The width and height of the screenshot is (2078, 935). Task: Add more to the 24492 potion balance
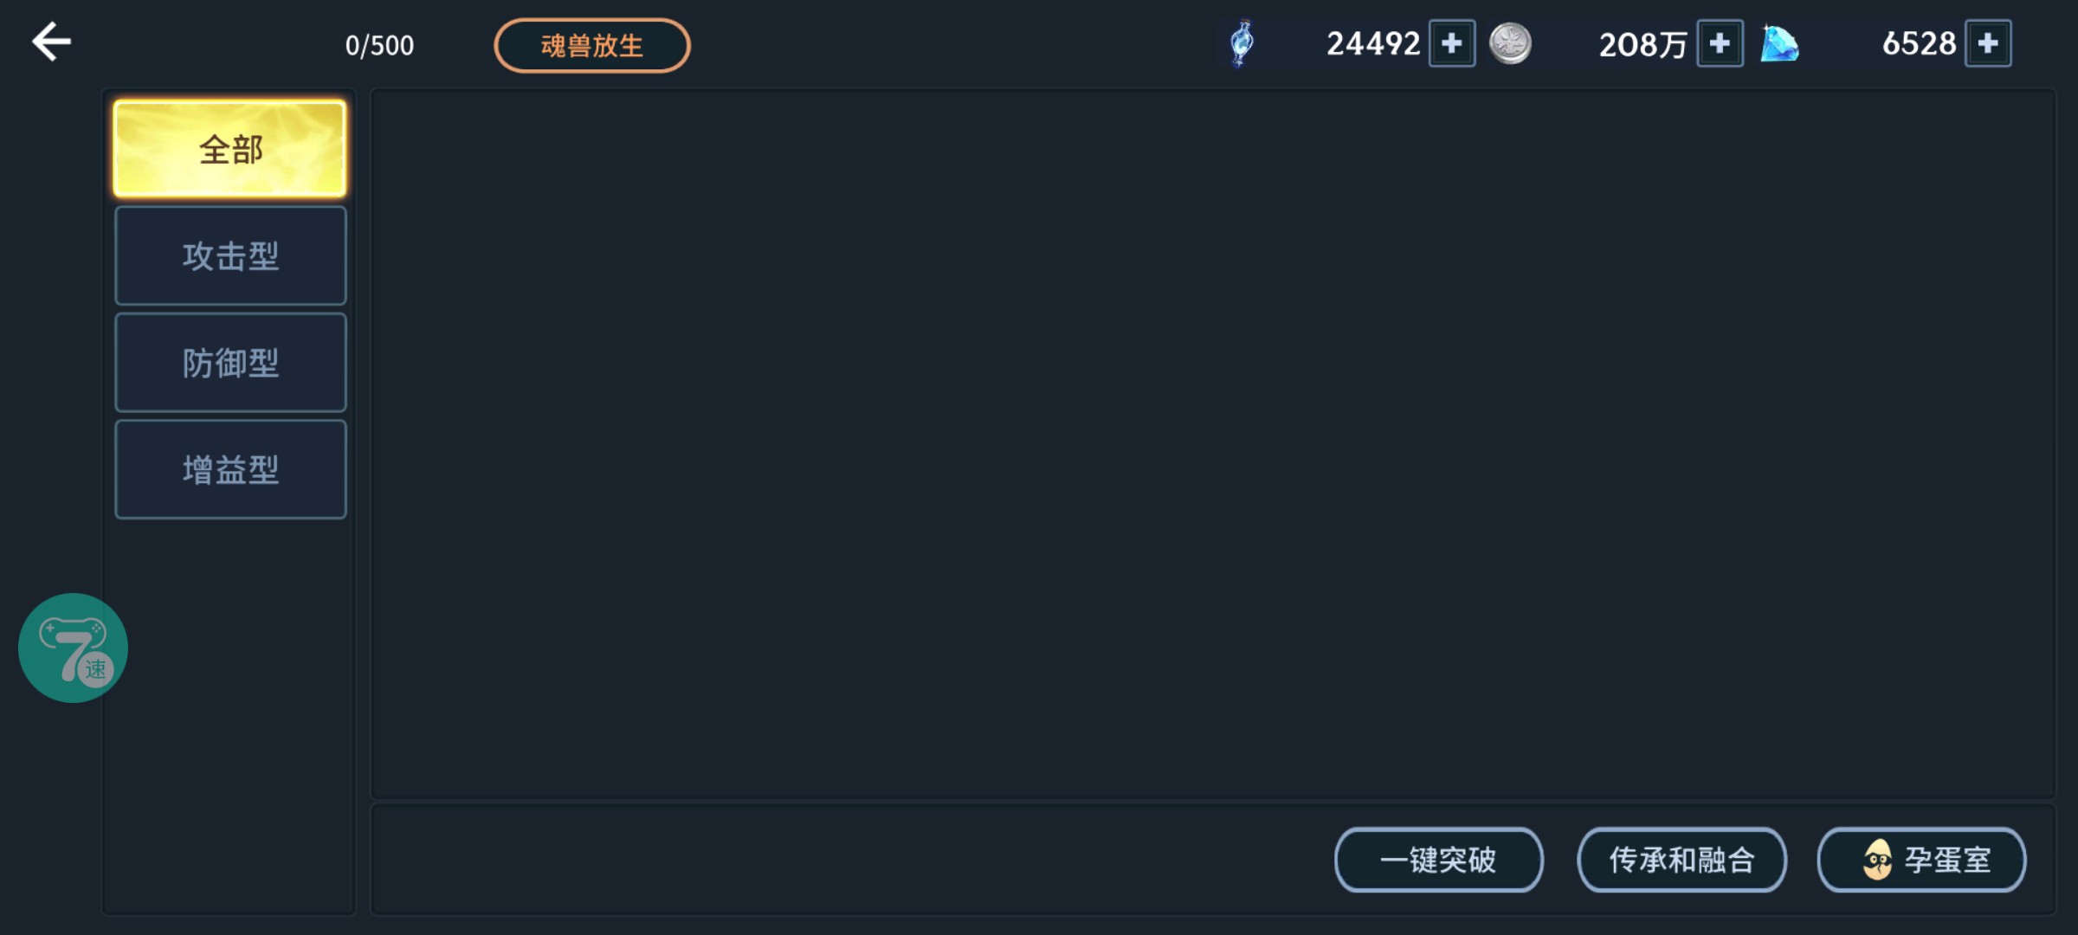tap(1452, 43)
